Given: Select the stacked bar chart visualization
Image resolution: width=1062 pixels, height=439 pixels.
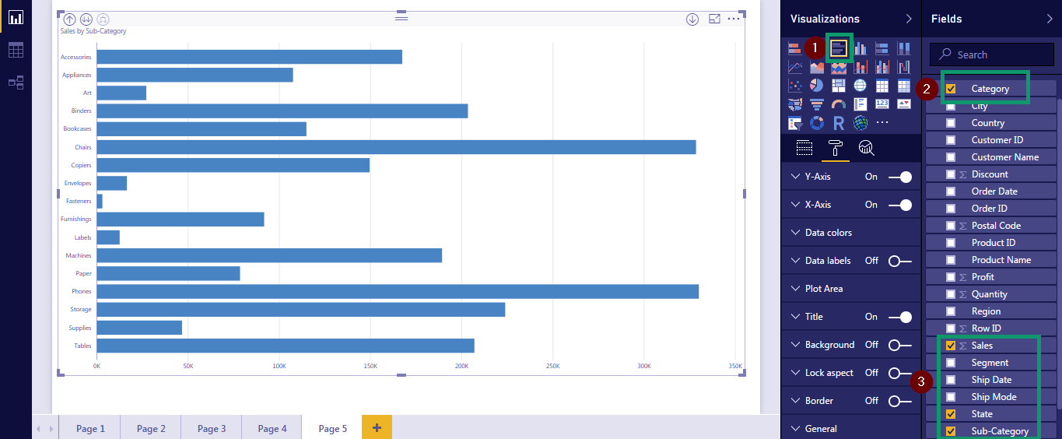Looking at the screenshot, I should (795, 48).
